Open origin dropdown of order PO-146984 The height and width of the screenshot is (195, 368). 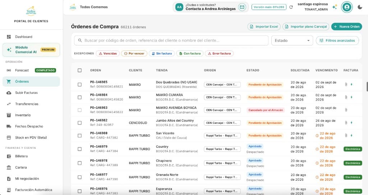(222, 97)
